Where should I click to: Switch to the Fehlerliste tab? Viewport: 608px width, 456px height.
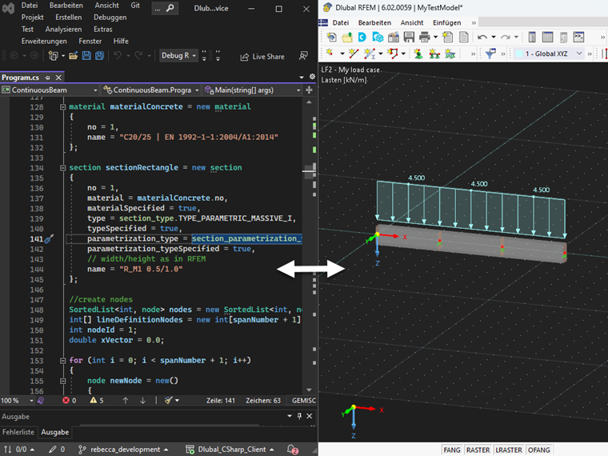point(18,432)
